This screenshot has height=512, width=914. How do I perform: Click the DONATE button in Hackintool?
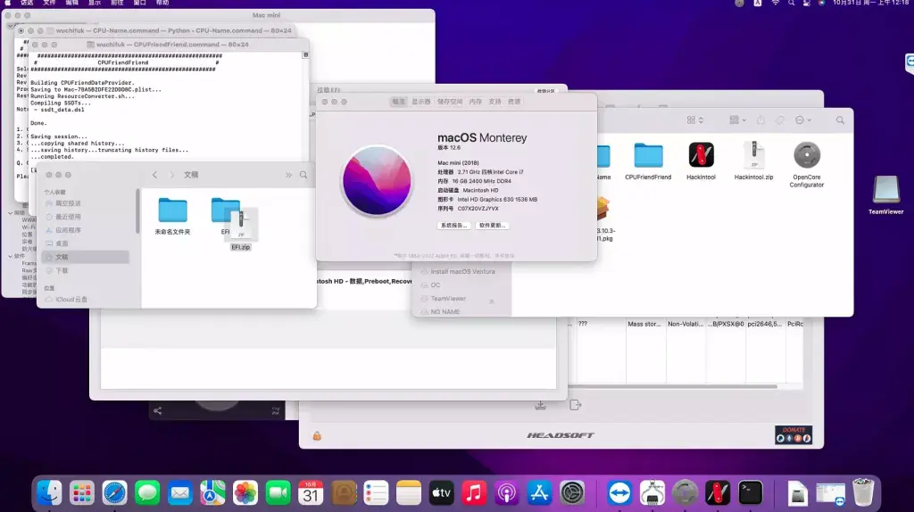794,435
